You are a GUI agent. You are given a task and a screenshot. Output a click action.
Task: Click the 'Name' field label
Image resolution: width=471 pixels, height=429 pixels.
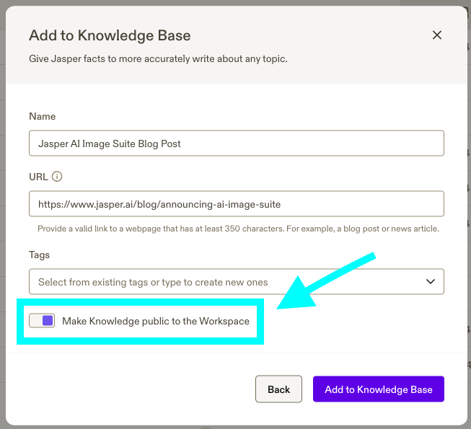43,116
